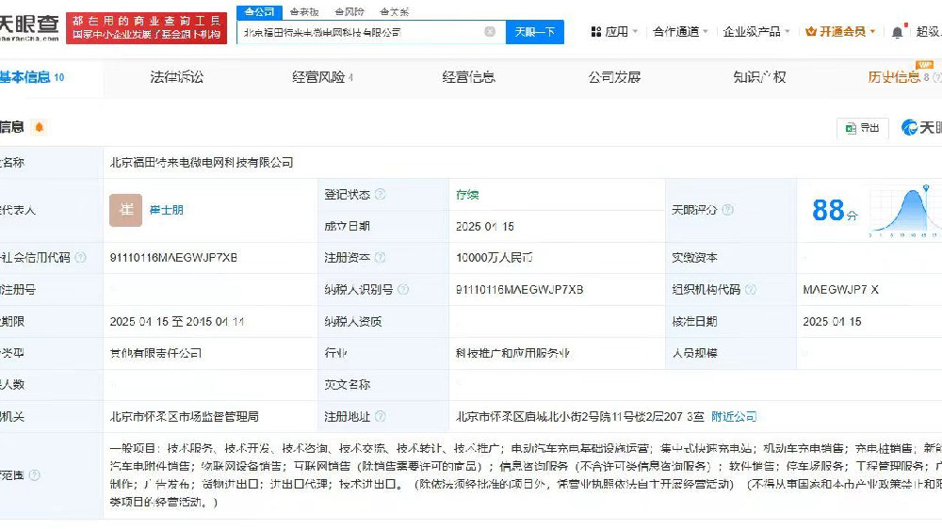The height and width of the screenshot is (529, 942).
Task: Click the business scope paragraph starting 一般项目
Action: (526, 475)
